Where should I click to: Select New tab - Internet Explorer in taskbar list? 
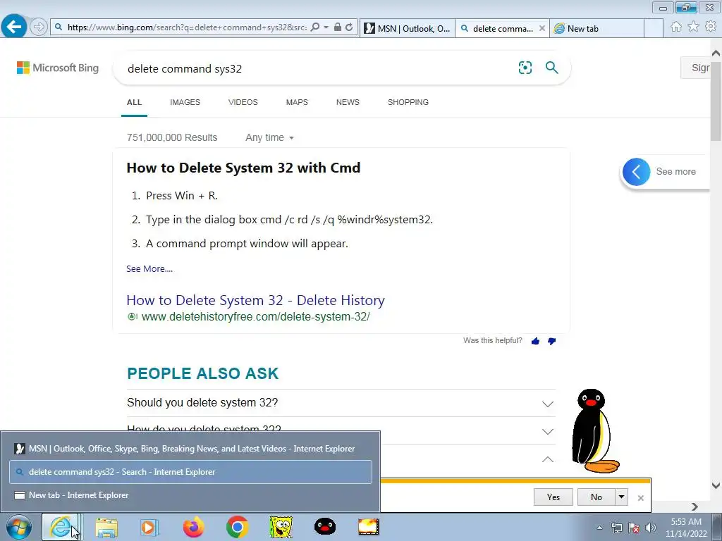click(x=190, y=495)
